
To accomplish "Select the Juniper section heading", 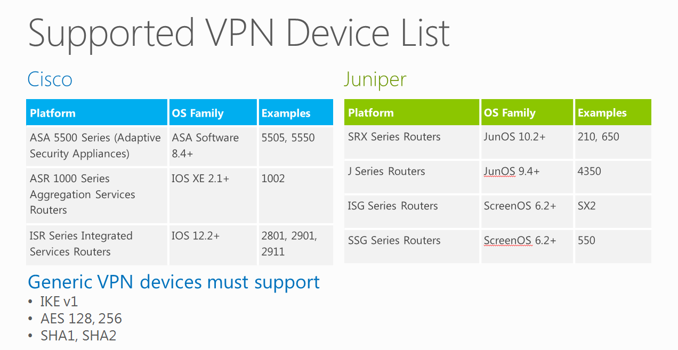I will point(375,79).
